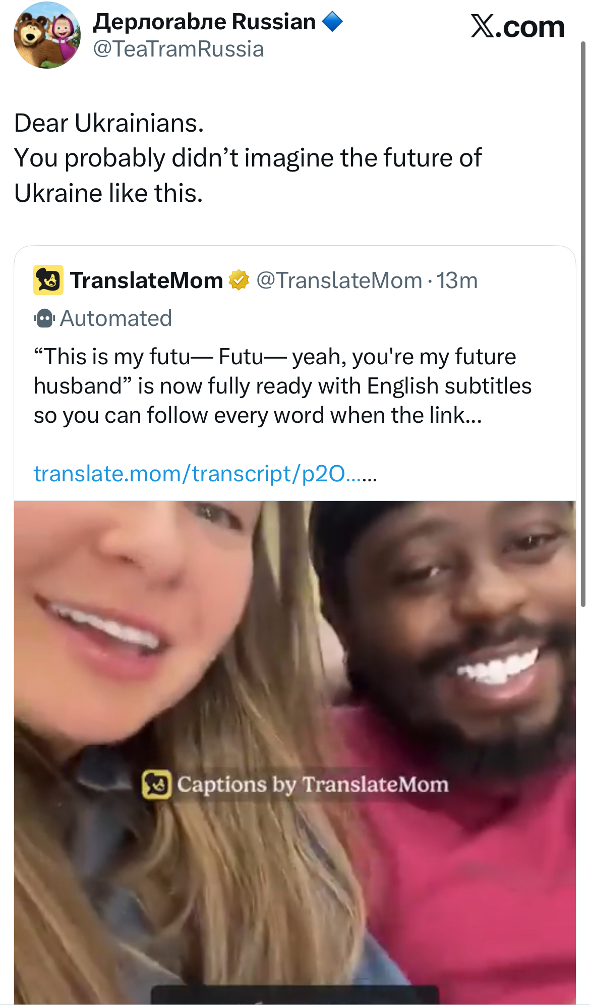Click the TranslateMom yellow avatar icon
590x1005 pixels.
point(48,280)
